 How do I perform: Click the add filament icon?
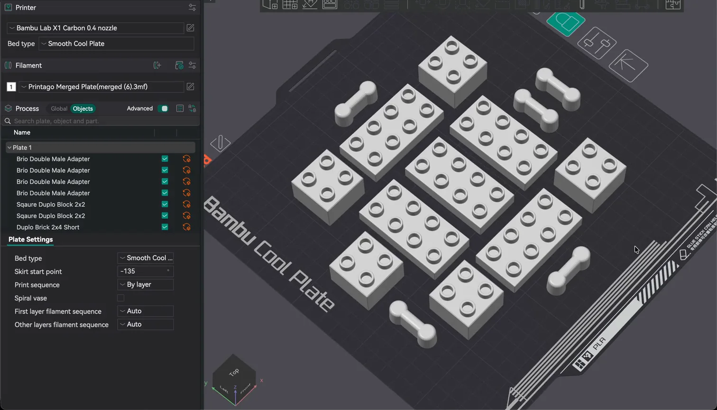click(x=157, y=65)
